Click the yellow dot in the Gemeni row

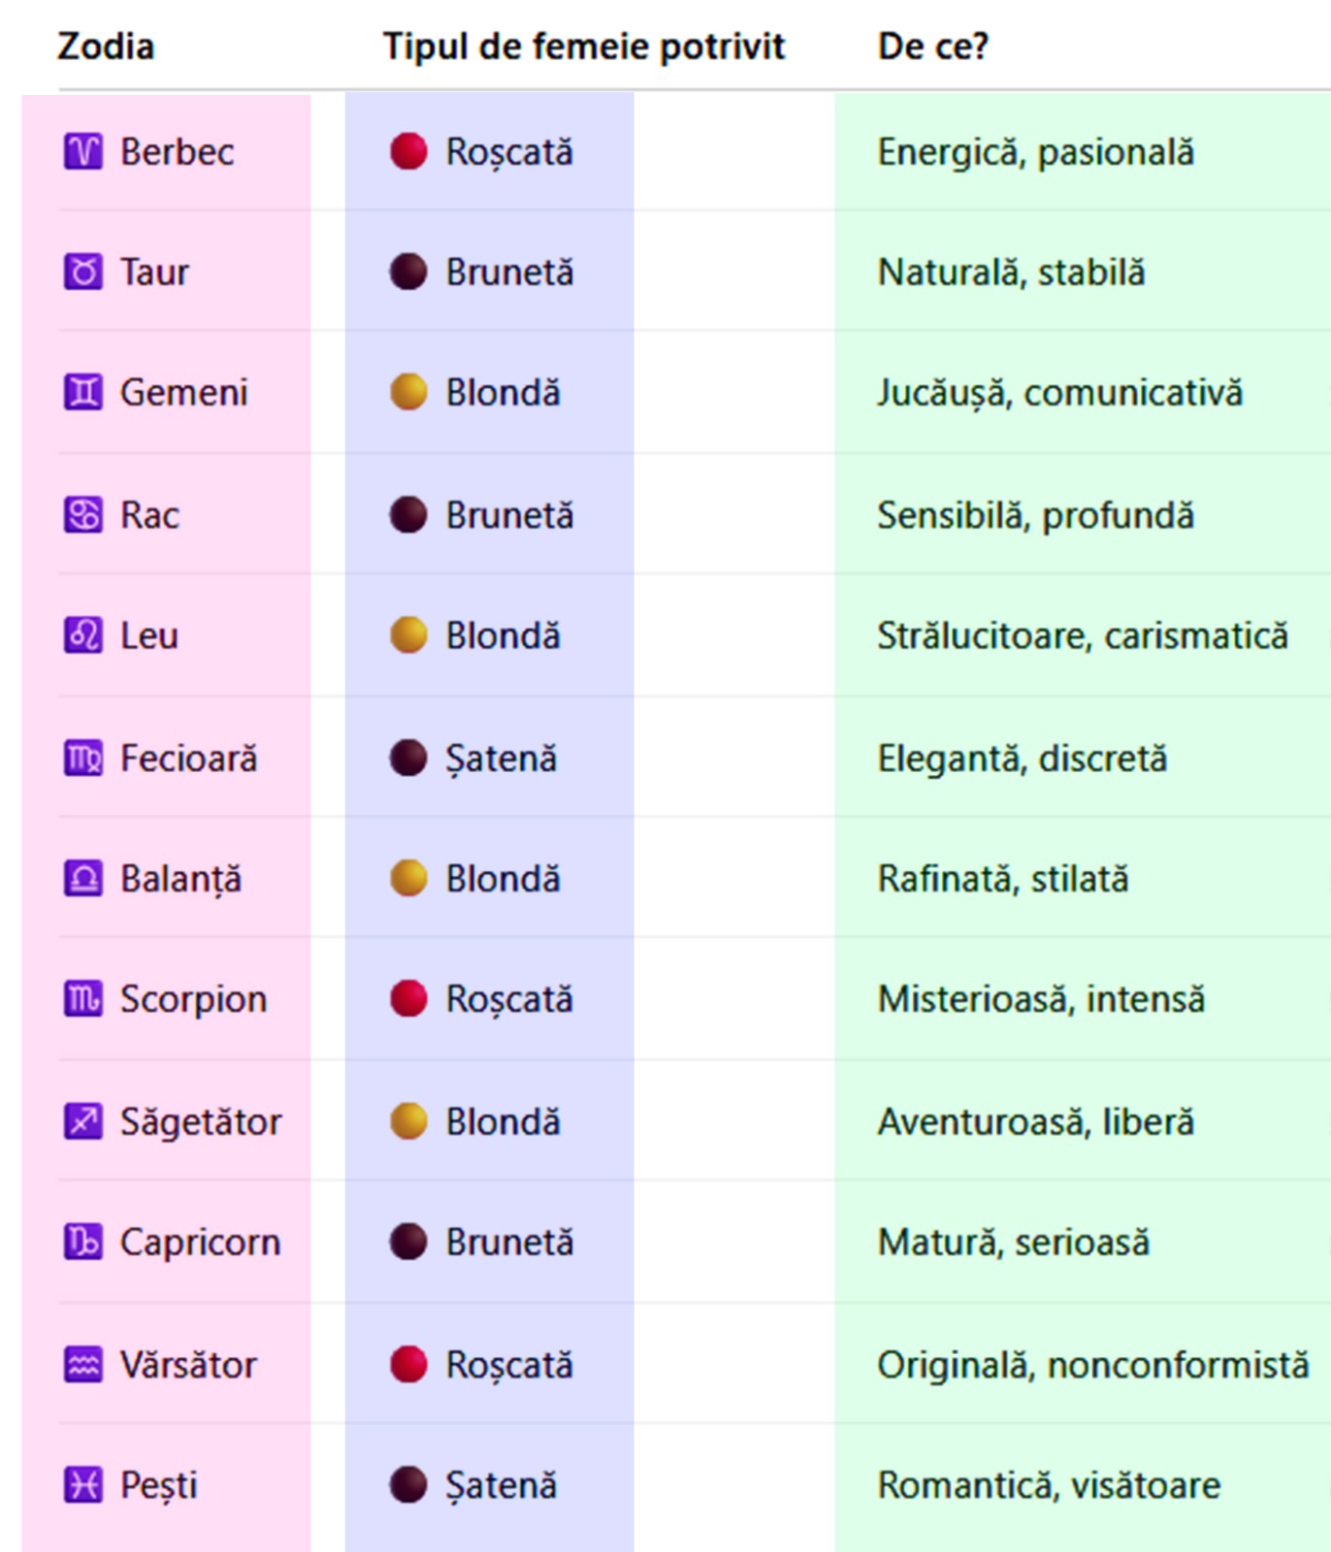(408, 393)
